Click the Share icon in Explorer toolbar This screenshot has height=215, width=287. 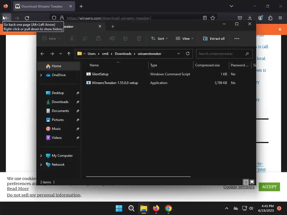(x=126, y=38)
